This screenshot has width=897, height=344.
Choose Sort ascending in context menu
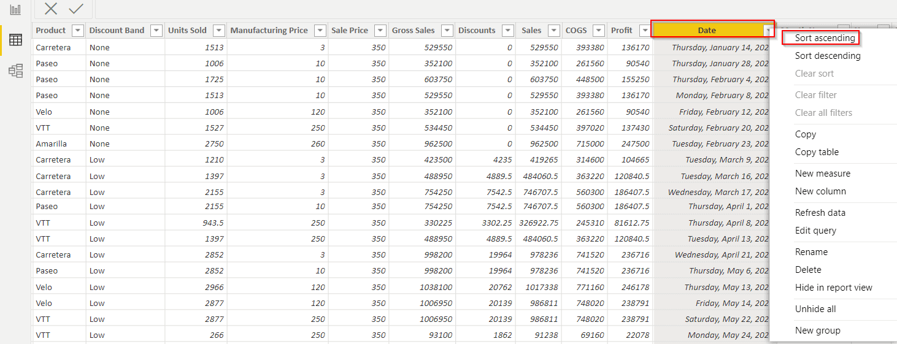click(x=825, y=38)
